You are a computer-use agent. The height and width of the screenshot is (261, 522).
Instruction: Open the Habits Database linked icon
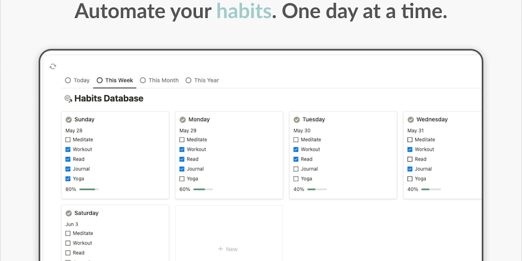(68, 98)
